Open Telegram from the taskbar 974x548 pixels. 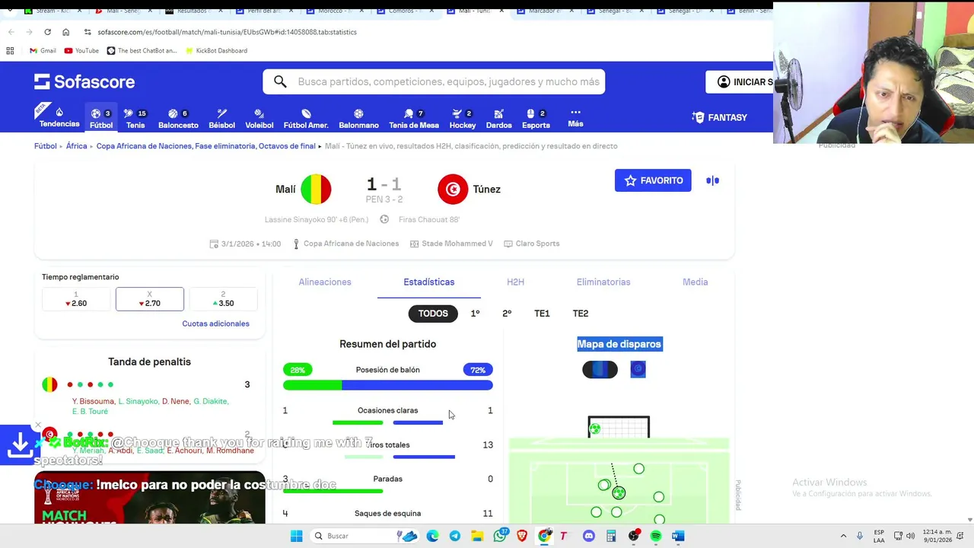pos(454,536)
